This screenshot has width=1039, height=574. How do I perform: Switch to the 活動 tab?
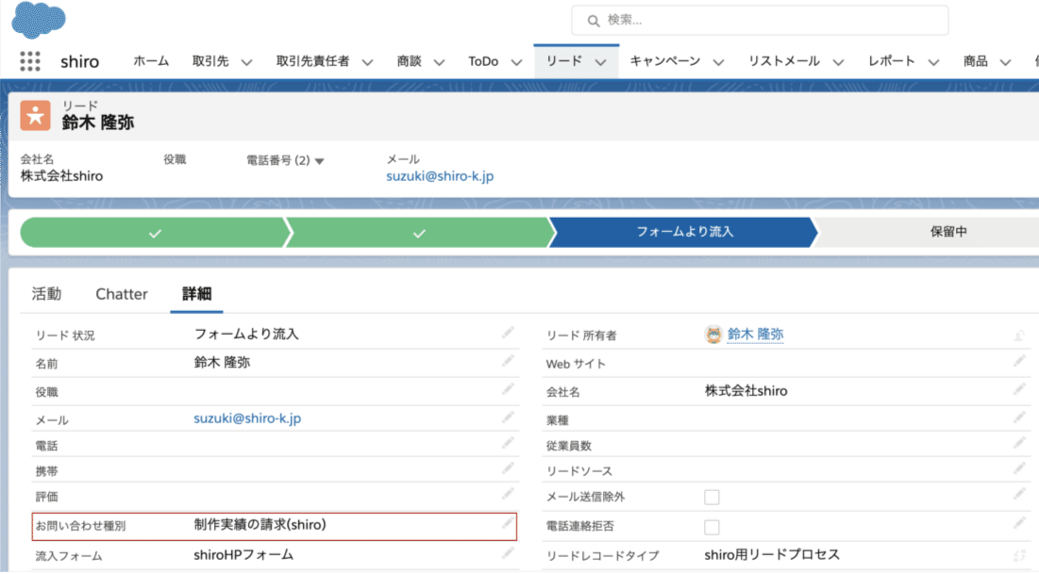coord(46,294)
